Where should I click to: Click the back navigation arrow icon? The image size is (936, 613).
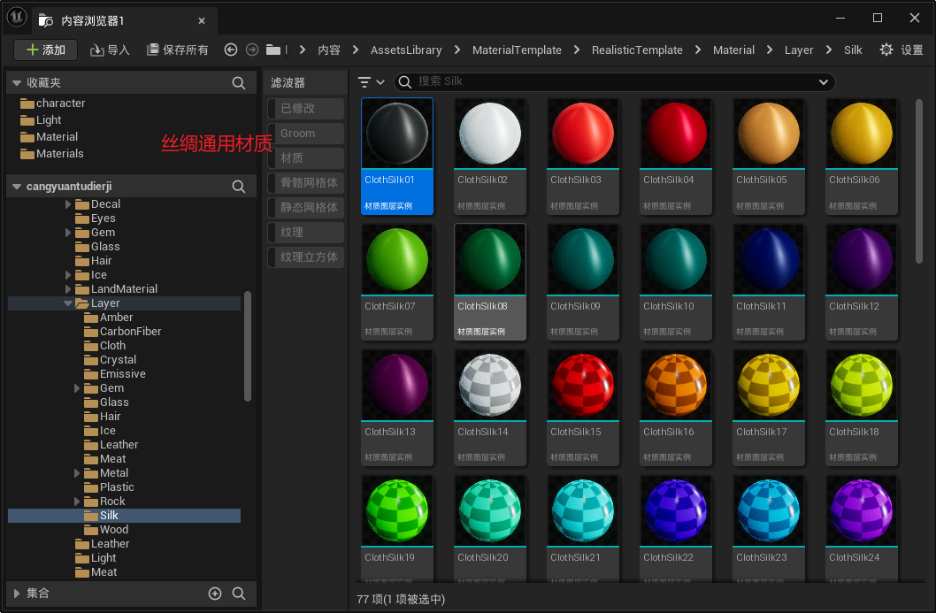coord(231,50)
